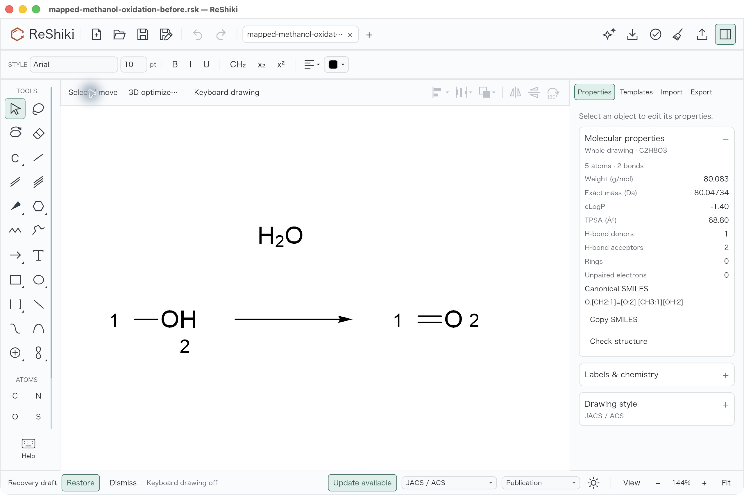Click the cleanup broom icon
The image size is (744, 495).
coord(678,34)
